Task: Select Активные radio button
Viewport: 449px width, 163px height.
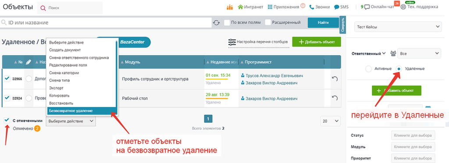Action: pyautogui.click(x=368, y=69)
